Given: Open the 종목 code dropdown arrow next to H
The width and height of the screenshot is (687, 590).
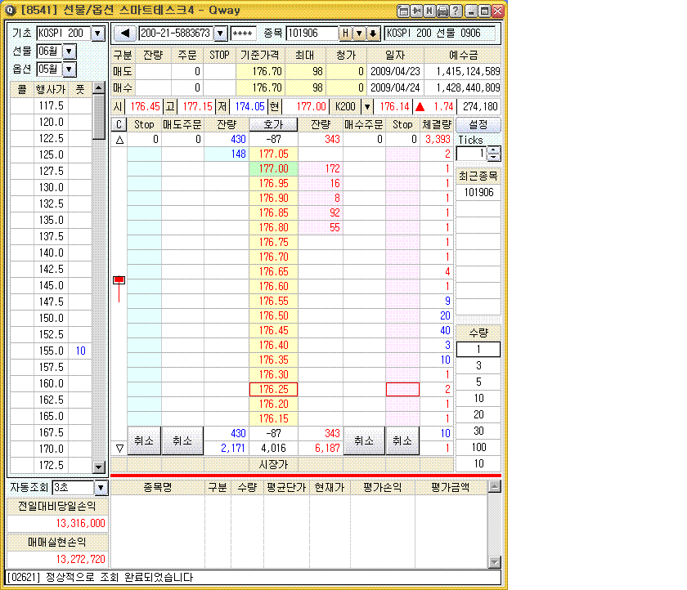Looking at the screenshot, I should (359, 34).
